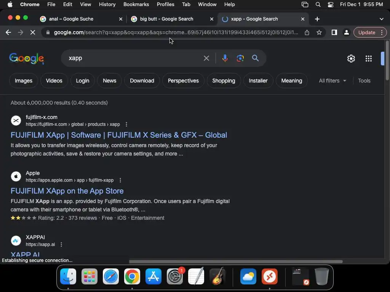Select the Meaning filter chip
This screenshot has width=390, height=292.
291,81
